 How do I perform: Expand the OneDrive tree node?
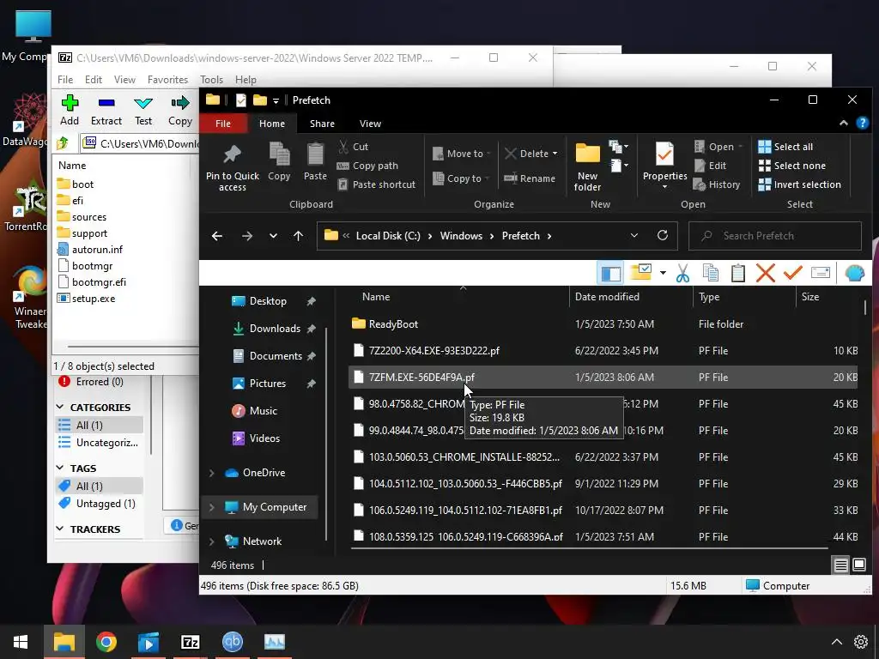tap(211, 473)
